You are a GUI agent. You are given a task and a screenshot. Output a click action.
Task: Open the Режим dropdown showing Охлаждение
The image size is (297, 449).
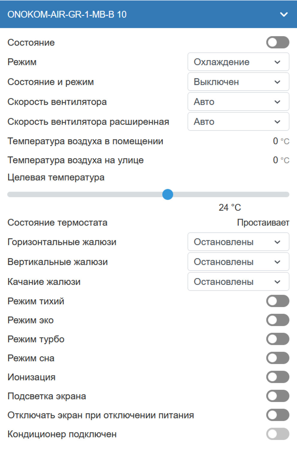[238, 62]
